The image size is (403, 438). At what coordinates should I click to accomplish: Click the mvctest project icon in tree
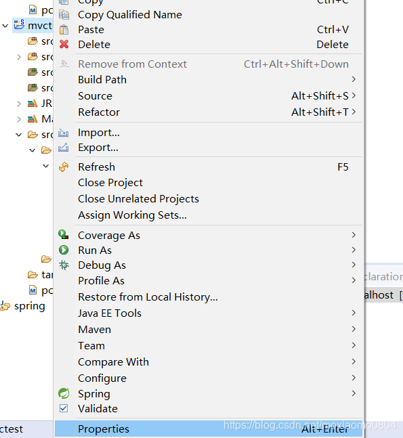[19, 24]
